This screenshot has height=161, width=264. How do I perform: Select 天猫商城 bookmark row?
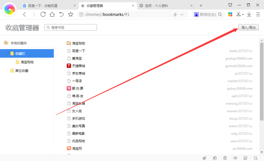click(159, 66)
